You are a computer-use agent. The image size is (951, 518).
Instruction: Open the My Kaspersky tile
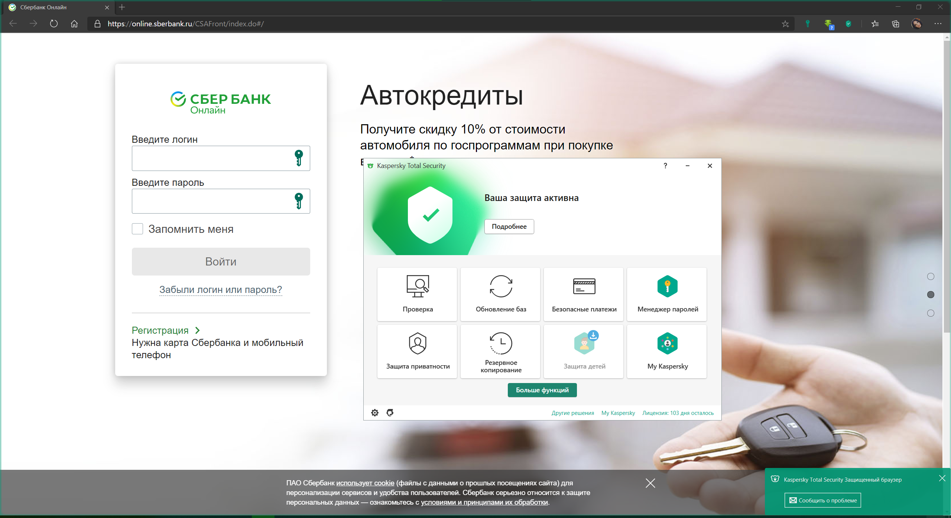coord(667,351)
